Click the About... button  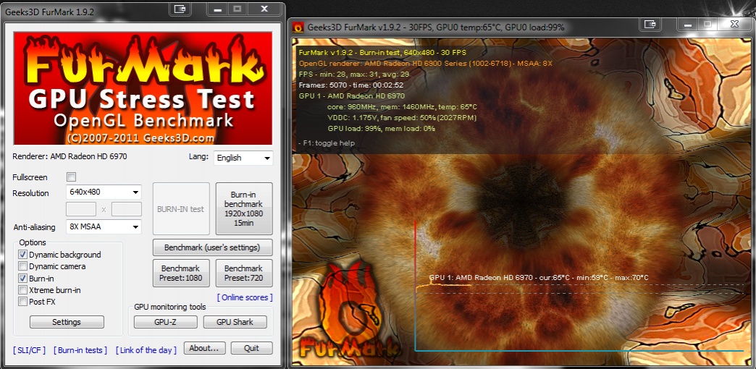coord(204,348)
